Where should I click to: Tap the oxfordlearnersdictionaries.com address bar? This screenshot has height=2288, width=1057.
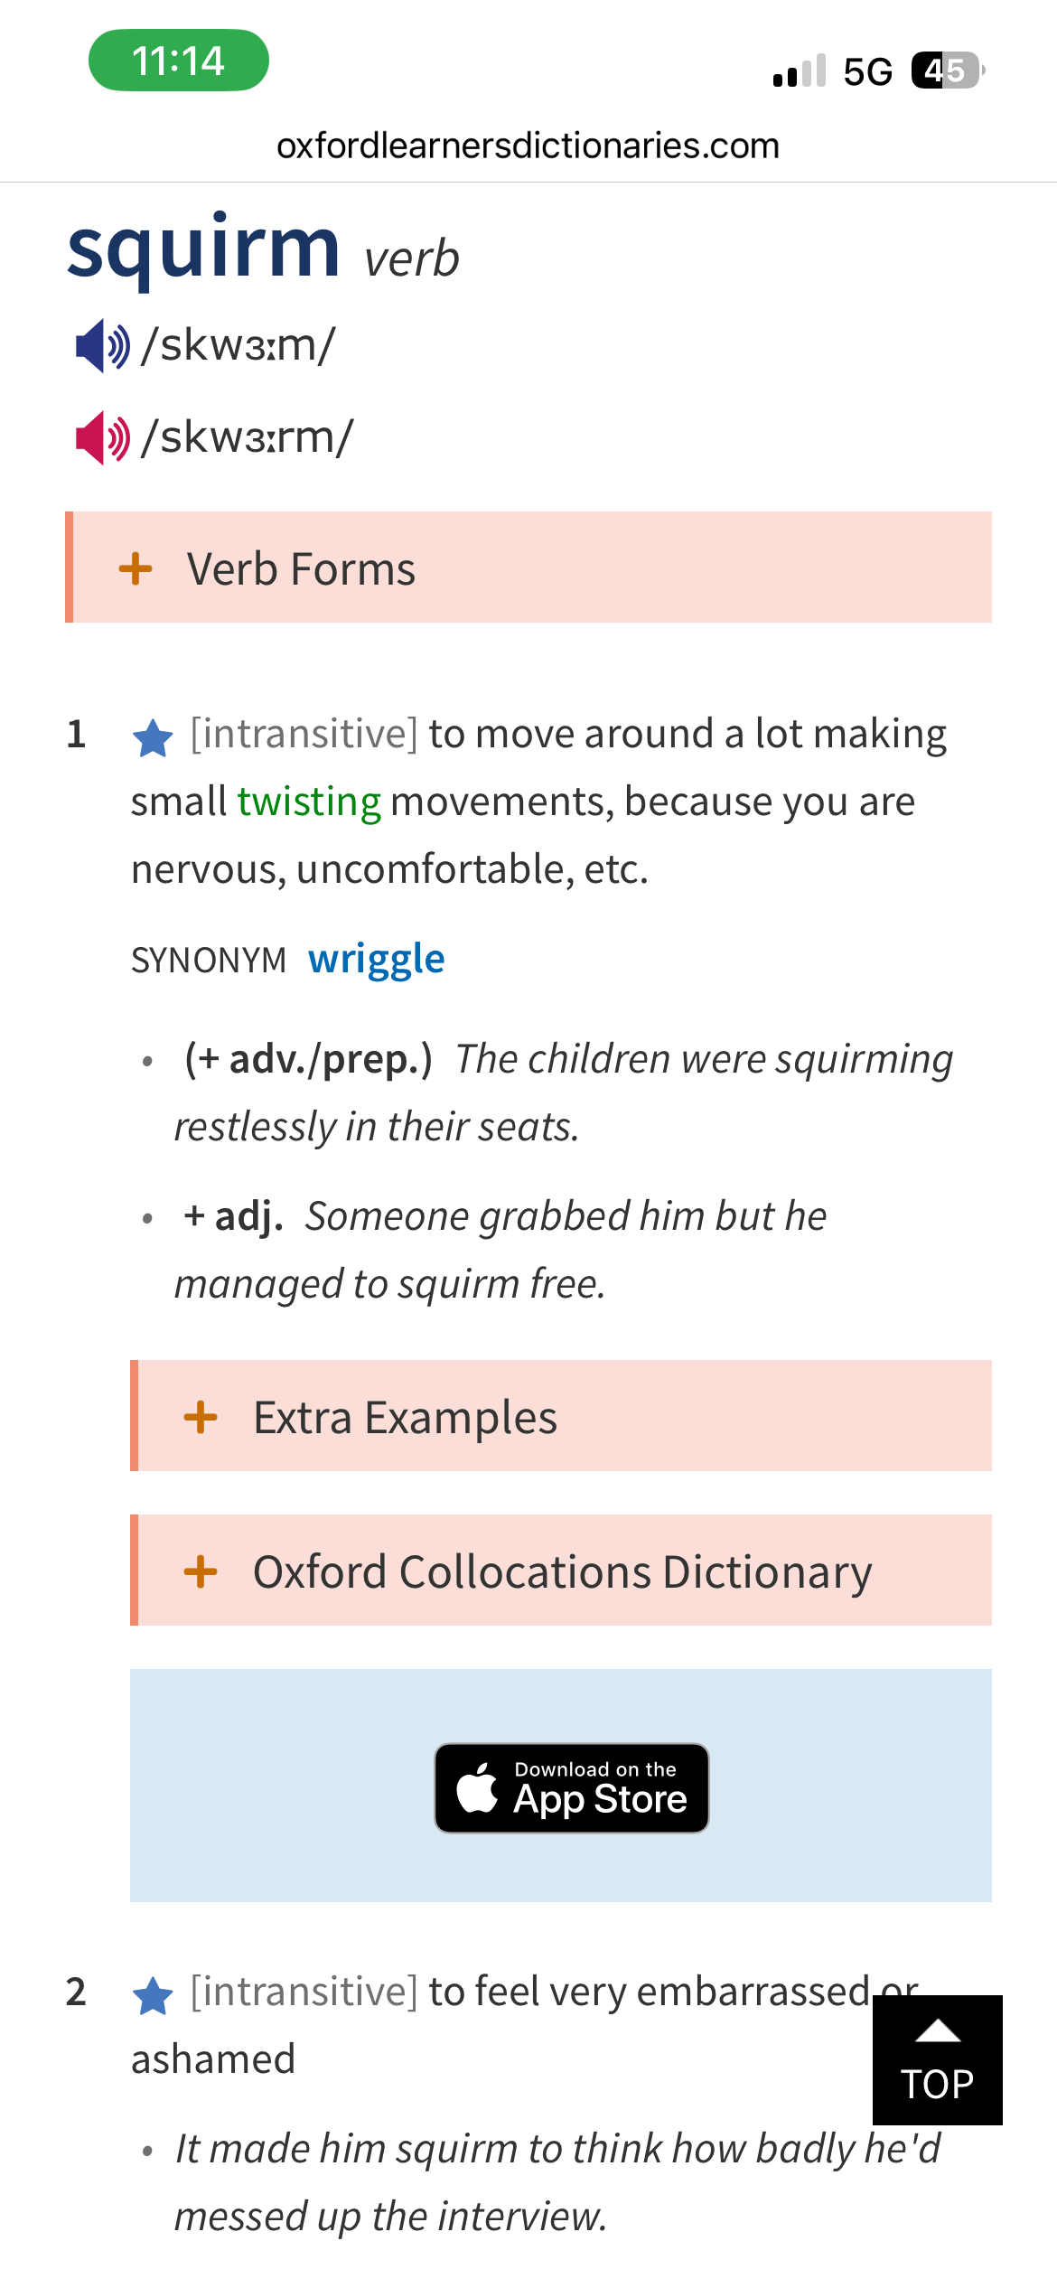coord(528,145)
